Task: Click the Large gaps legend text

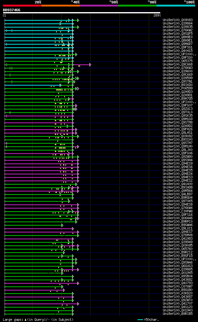Action: (x=38, y=320)
